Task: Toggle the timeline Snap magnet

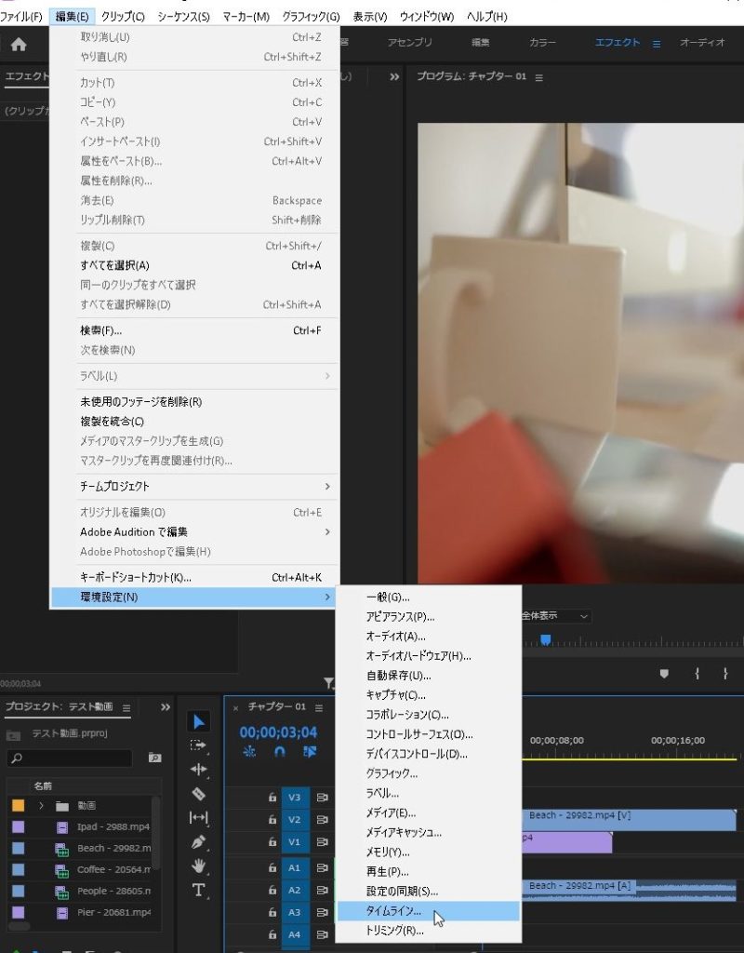Action: pos(279,752)
